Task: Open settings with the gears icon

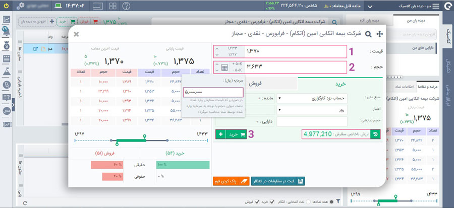Action: tap(21, 6)
